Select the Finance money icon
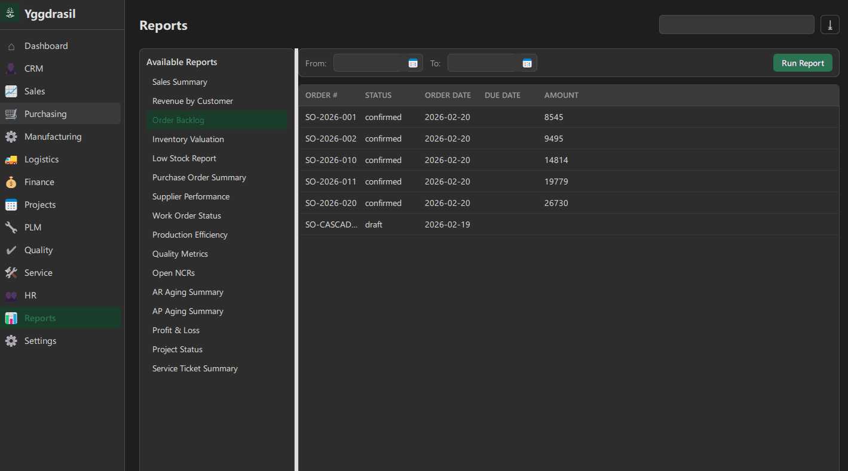 (x=11, y=181)
